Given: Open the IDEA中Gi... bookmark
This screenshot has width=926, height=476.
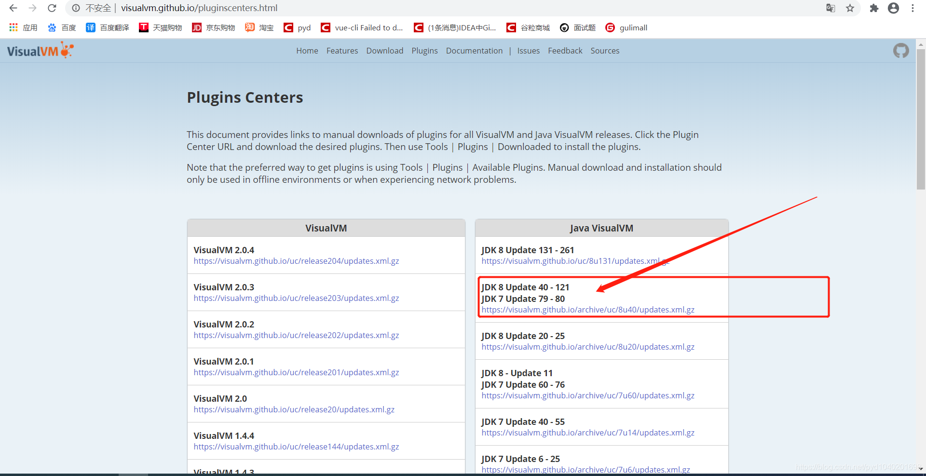Looking at the screenshot, I should 455,27.
